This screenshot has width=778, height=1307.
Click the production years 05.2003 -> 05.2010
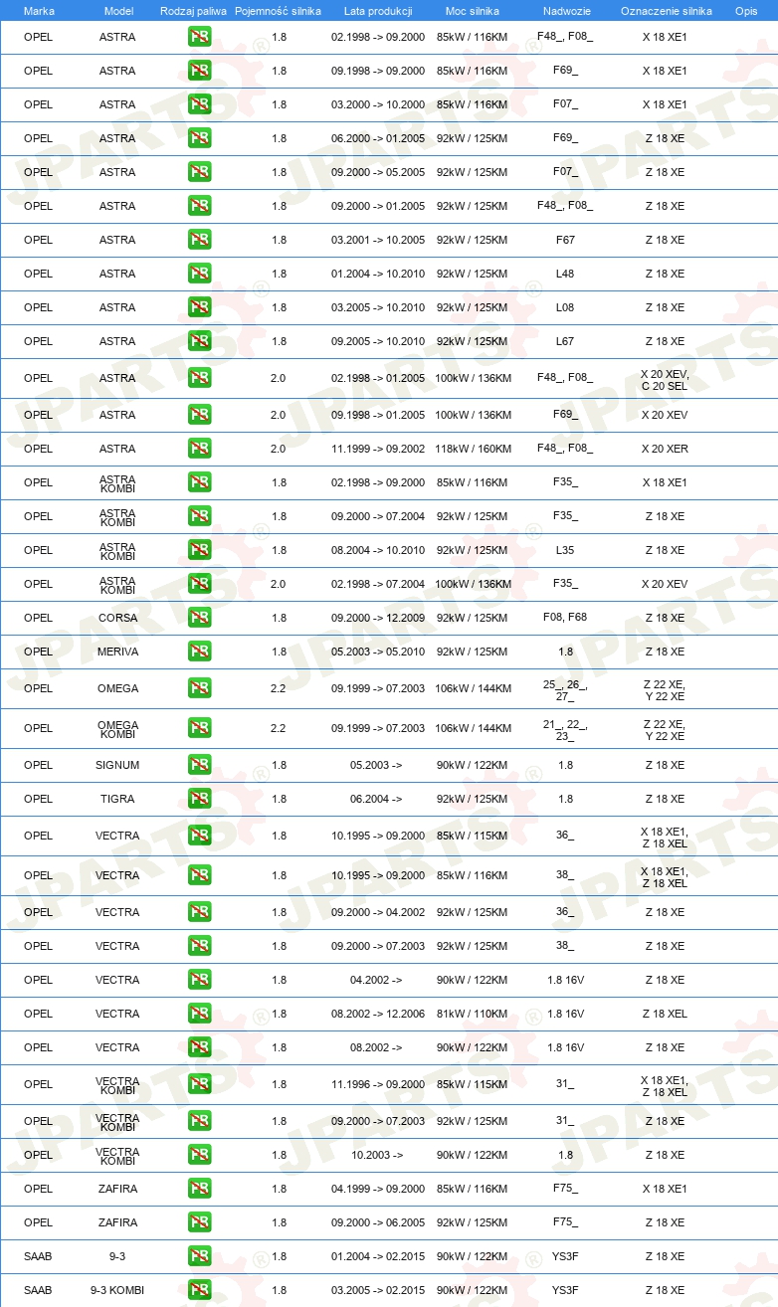point(378,652)
